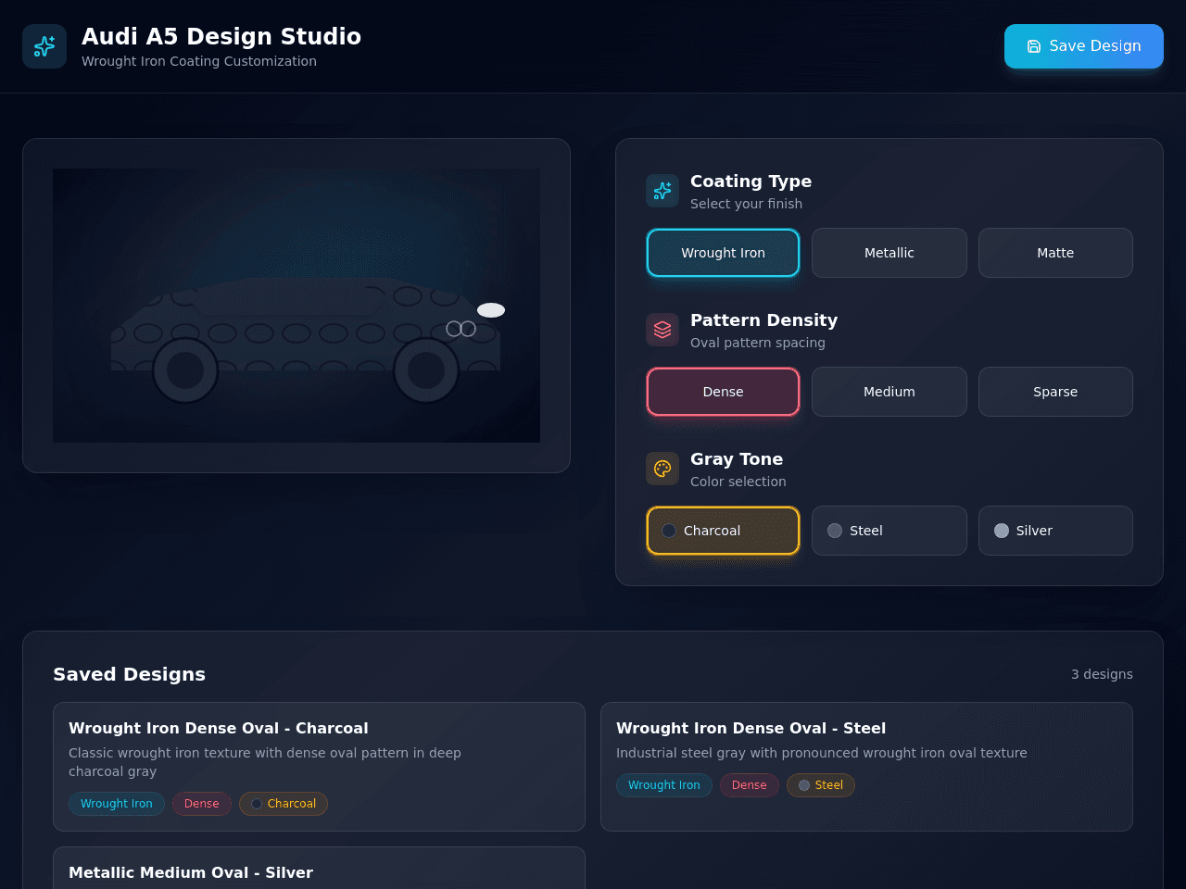
Task: Click the '3 designs' count text
Action: [x=1102, y=674]
